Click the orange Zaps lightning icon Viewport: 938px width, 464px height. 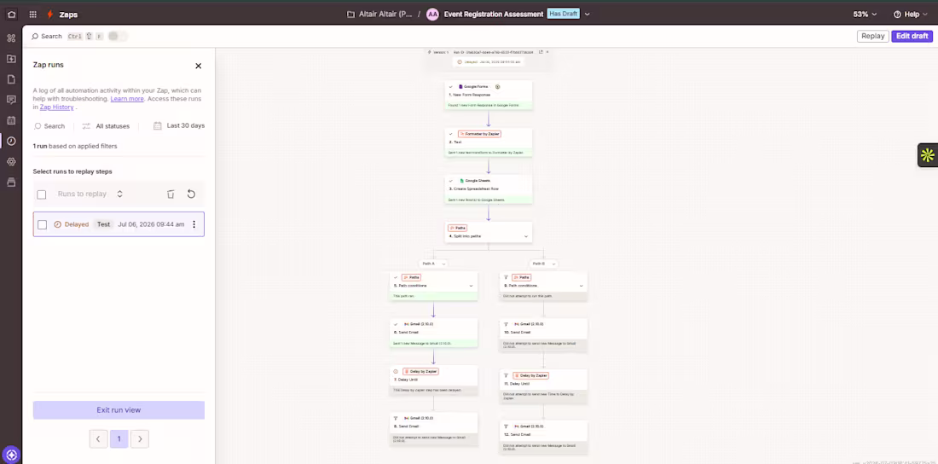tap(50, 14)
